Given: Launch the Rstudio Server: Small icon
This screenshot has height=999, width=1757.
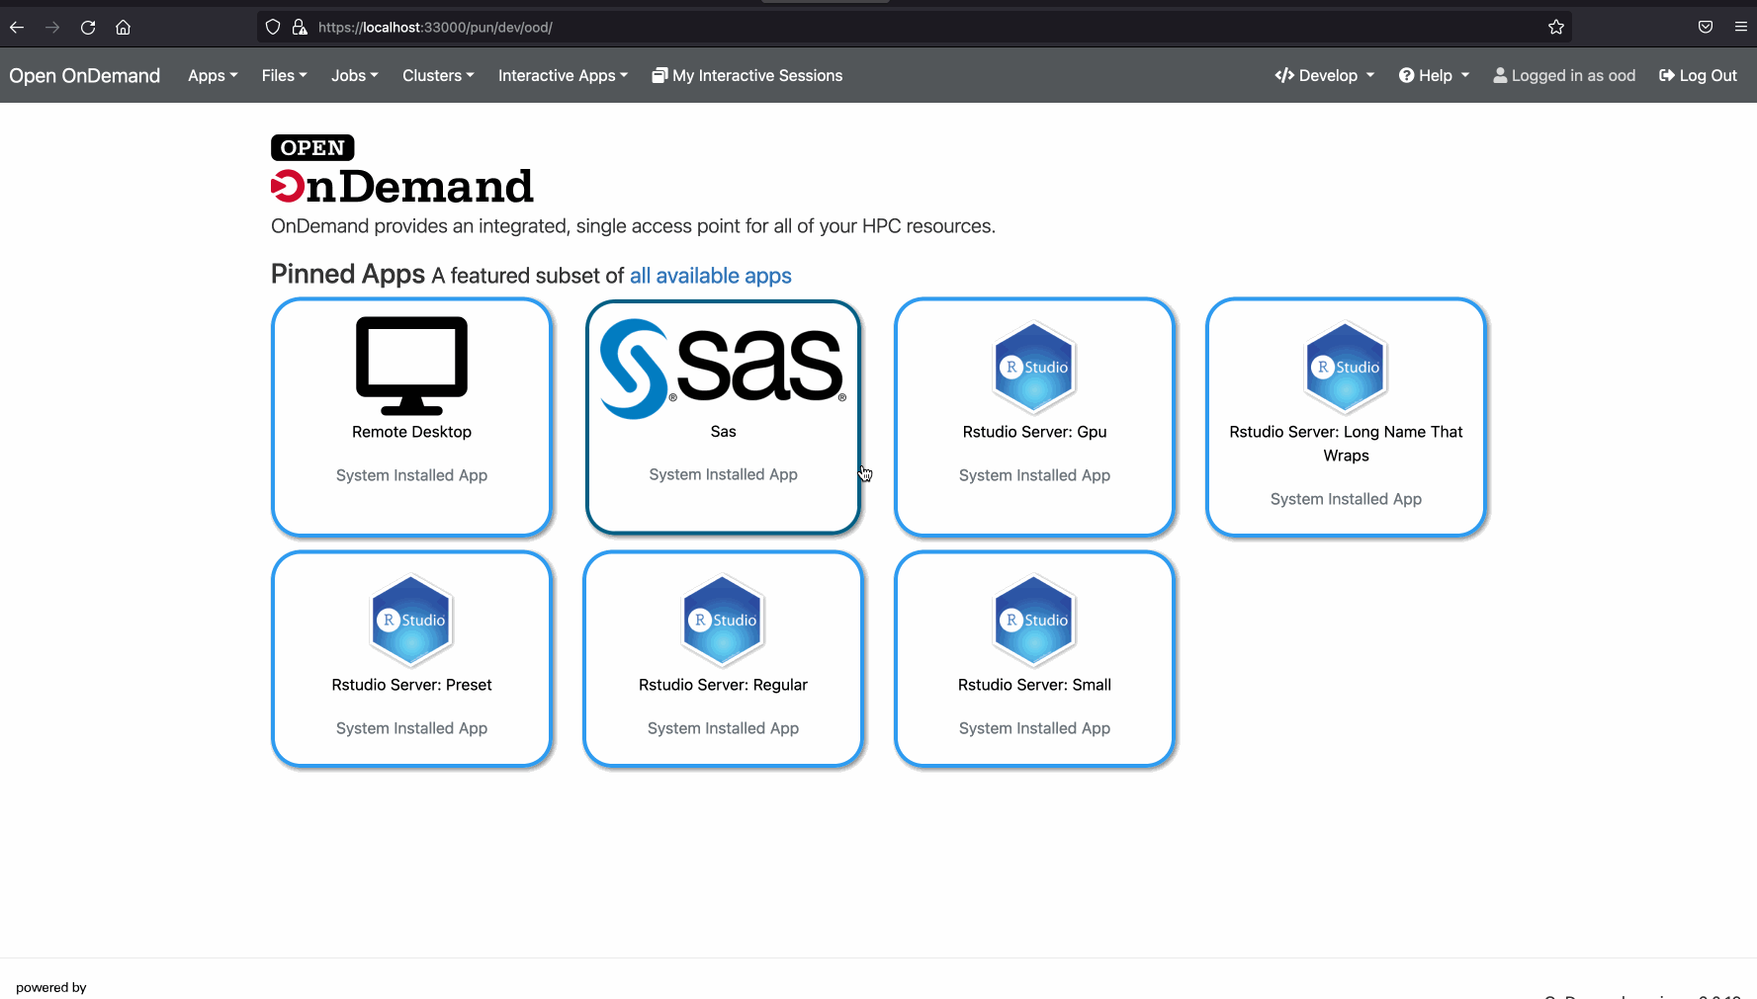Looking at the screenshot, I should (1034, 620).
